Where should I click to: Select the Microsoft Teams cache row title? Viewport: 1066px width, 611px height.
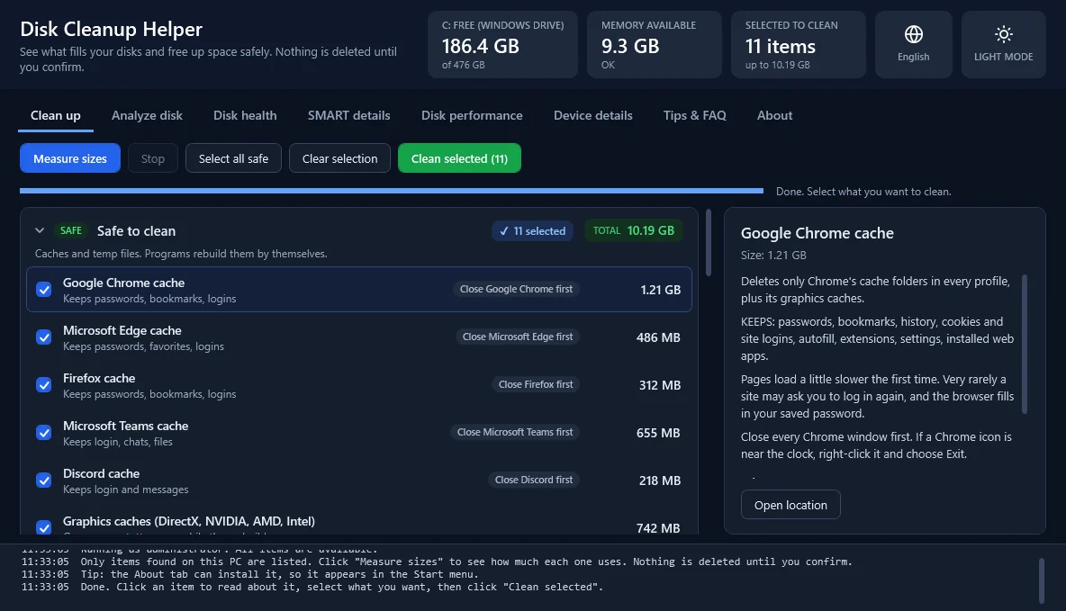pos(126,427)
